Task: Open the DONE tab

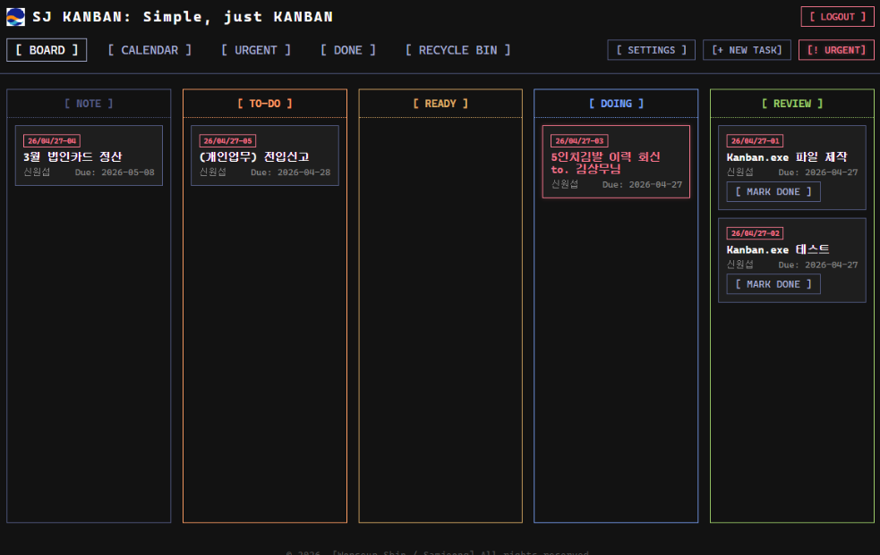Action: tap(348, 50)
